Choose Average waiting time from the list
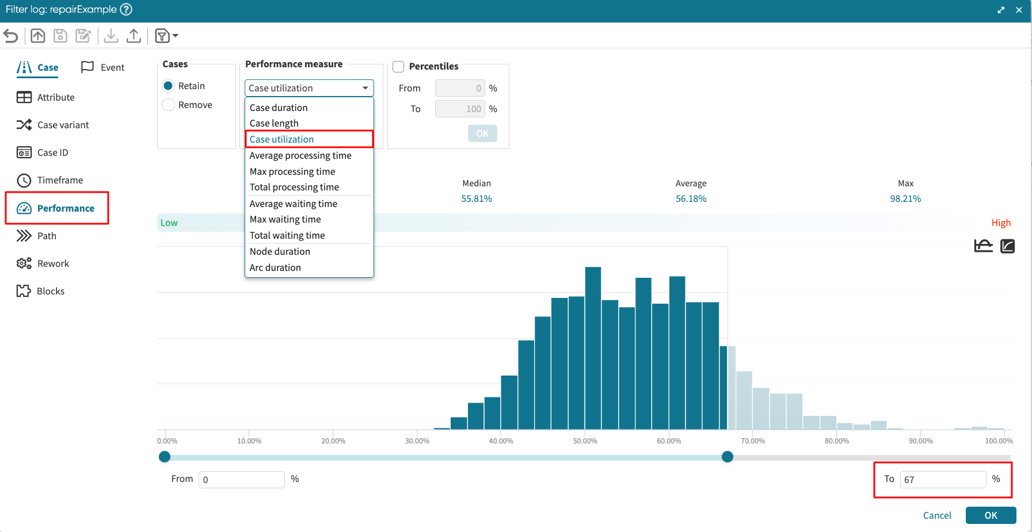1032x532 pixels. click(x=293, y=204)
